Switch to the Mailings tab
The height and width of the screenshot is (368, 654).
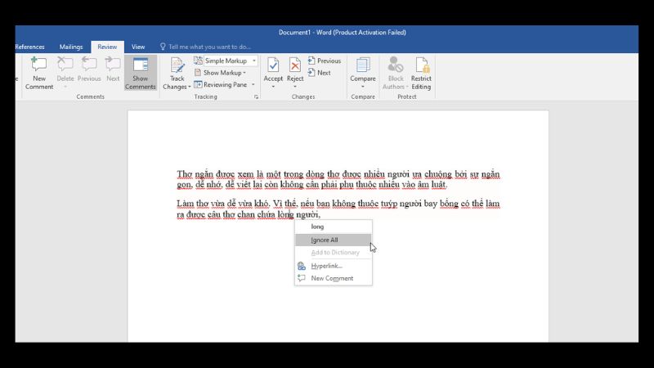71,47
